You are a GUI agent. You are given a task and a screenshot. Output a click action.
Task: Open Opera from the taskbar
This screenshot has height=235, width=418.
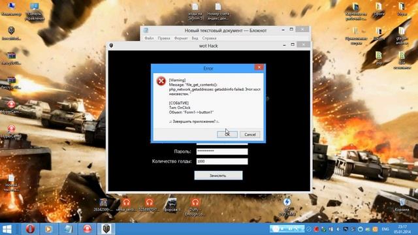(x=30, y=229)
